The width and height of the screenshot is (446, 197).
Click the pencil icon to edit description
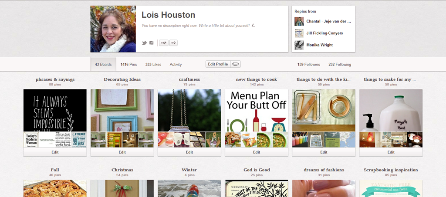[x=253, y=26]
